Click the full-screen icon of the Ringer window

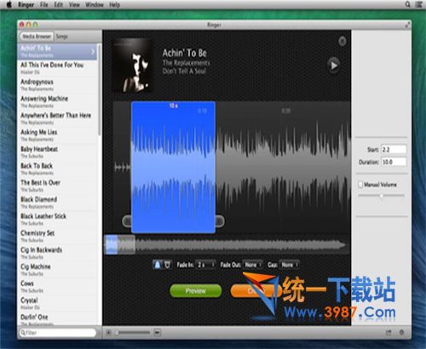point(407,25)
